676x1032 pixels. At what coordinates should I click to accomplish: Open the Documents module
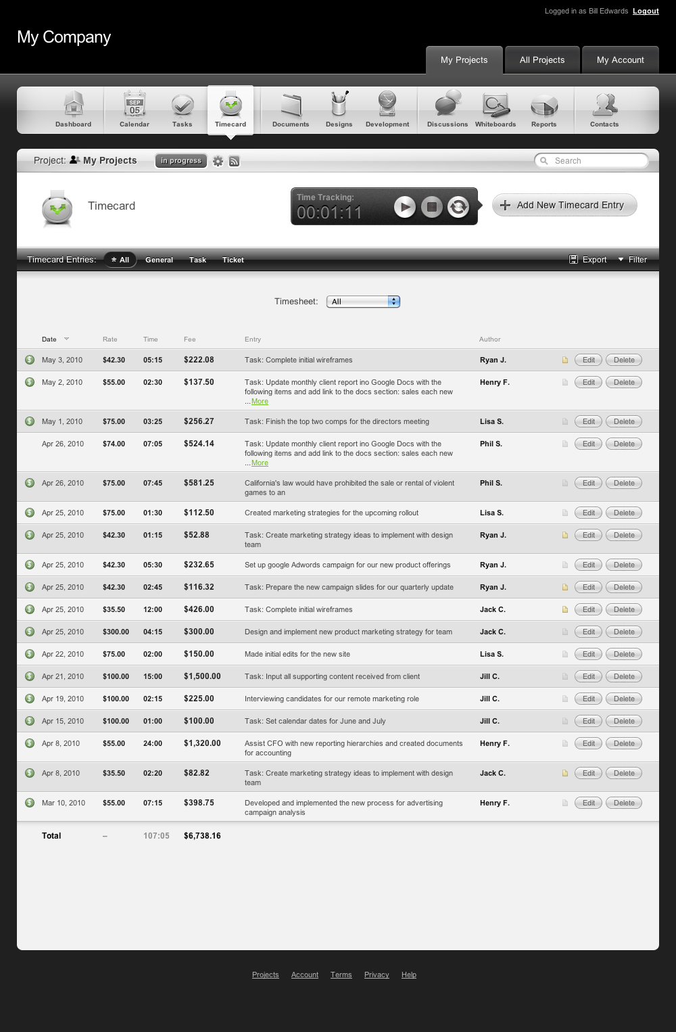pyautogui.click(x=291, y=109)
